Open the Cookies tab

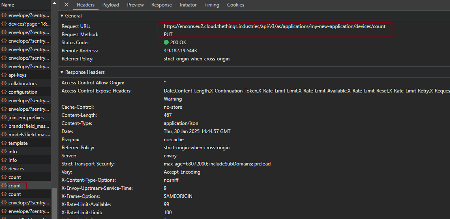click(x=236, y=5)
